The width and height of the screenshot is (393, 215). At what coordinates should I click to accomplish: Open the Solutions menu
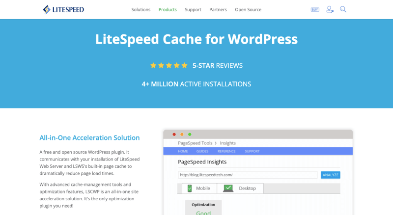pos(141,9)
